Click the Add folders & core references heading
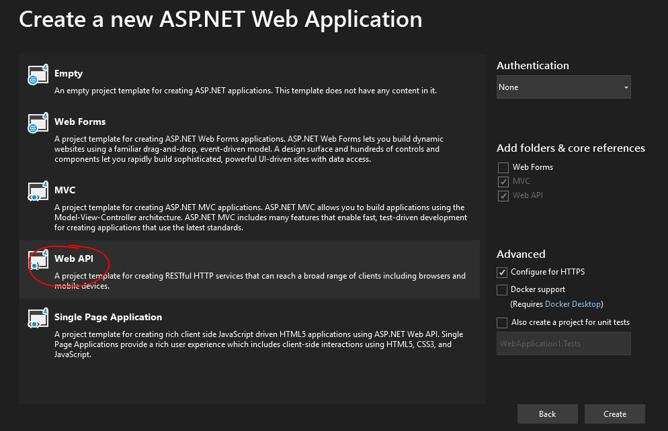This screenshot has width=668, height=431. [571, 148]
